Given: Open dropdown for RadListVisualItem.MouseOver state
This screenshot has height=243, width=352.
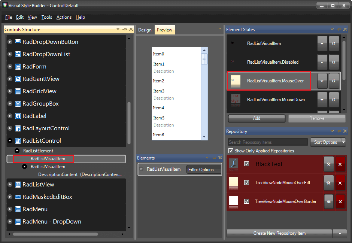Looking at the screenshot, I should [x=322, y=81].
